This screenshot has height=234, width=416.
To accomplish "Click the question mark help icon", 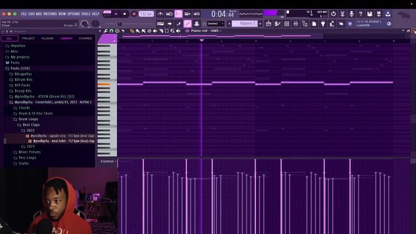I will (361, 14).
